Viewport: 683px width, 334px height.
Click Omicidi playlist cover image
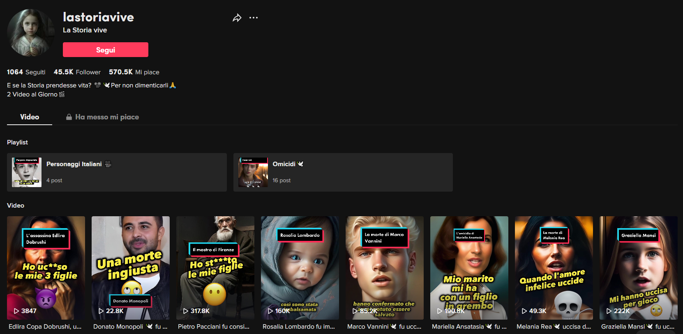tap(253, 172)
